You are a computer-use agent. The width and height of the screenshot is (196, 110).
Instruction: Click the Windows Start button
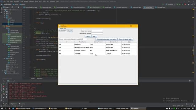pyautogui.click(x=2, y=108)
